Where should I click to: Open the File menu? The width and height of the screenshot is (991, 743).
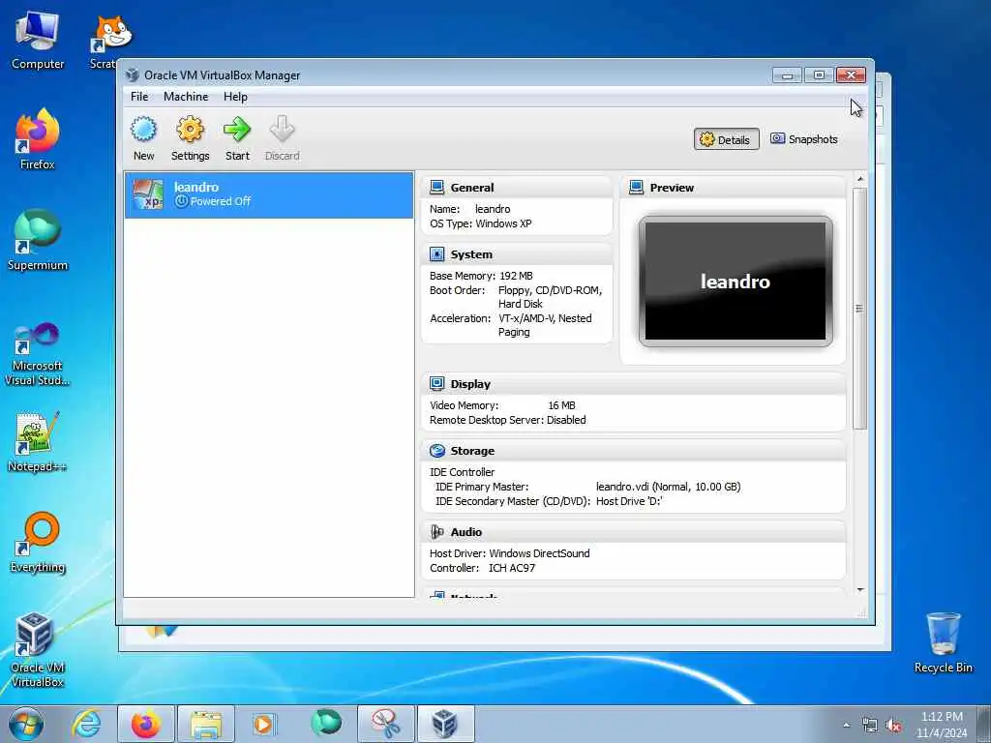click(139, 97)
